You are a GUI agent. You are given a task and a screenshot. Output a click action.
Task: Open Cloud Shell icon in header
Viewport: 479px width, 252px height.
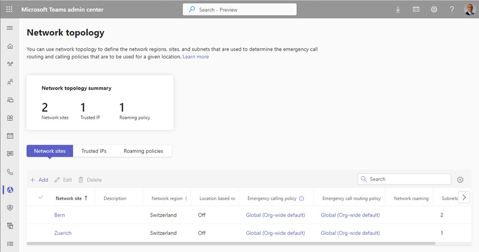click(416, 10)
